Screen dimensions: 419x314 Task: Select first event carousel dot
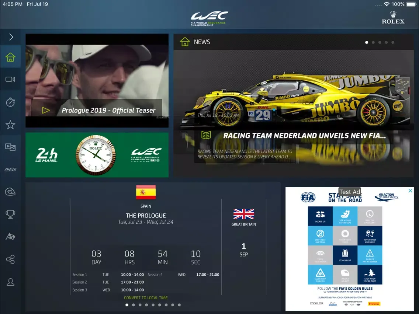(127, 305)
